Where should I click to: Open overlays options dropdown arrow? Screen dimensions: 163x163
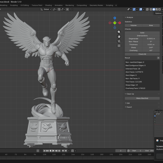[x=143, y=9]
